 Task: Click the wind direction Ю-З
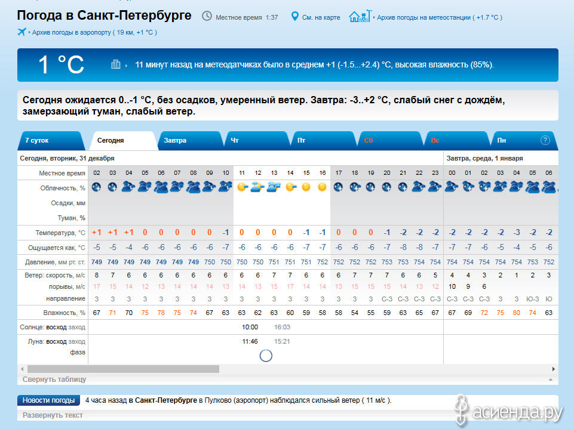(533, 299)
